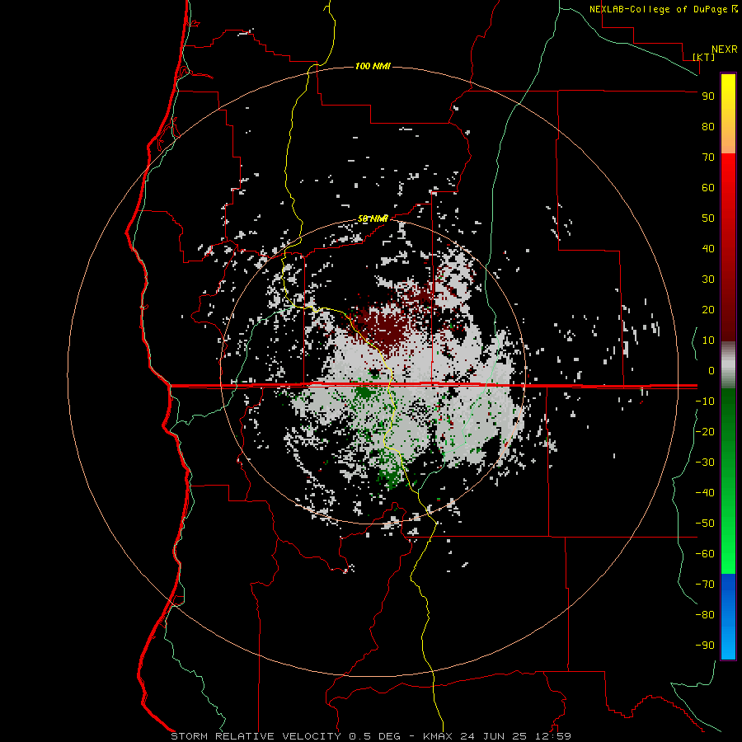This screenshot has width=742, height=742.
Task: Click the "KMAX" radar site identifier
Action: [438, 736]
